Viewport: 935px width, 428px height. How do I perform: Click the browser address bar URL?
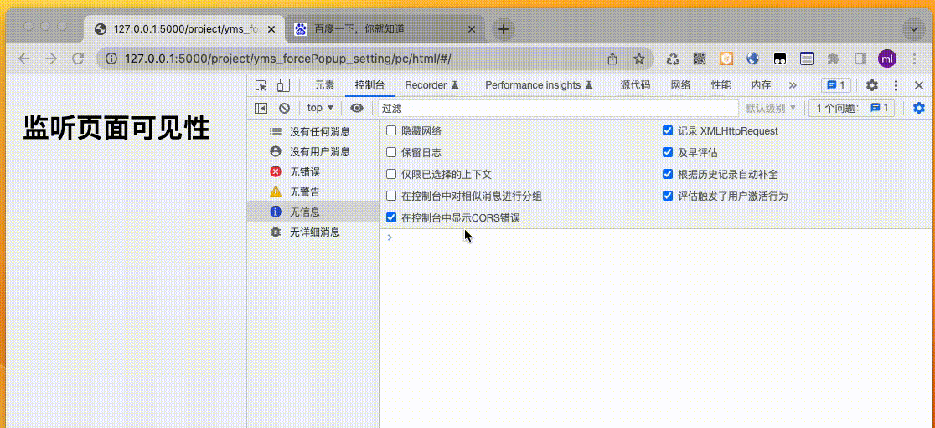pos(288,59)
